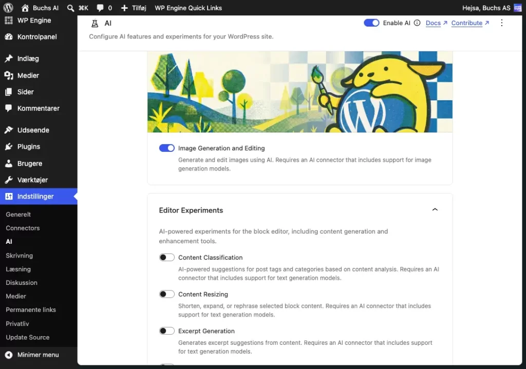Click the sliders icon for Indstillinger
This screenshot has height=369, width=526.
(x=9, y=197)
